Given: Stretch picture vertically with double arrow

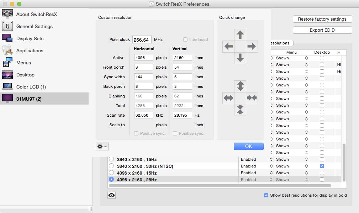Looking at the screenshot, I should point(240,86).
